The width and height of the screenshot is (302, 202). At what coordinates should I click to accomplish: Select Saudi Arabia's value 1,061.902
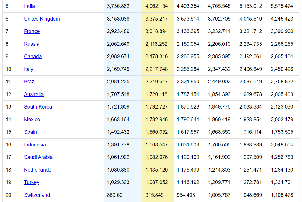[x=118, y=157]
